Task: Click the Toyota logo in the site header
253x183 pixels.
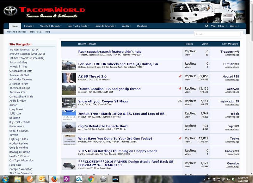Action: [10, 11]
